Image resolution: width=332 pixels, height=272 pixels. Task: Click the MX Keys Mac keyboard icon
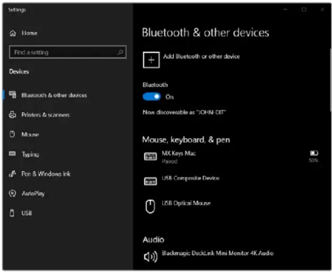coord(150,157)
